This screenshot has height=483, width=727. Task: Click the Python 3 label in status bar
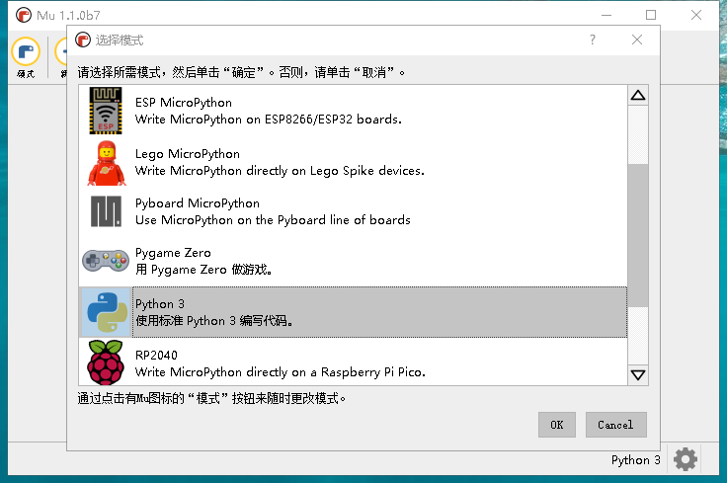click(x=636, y=460)
